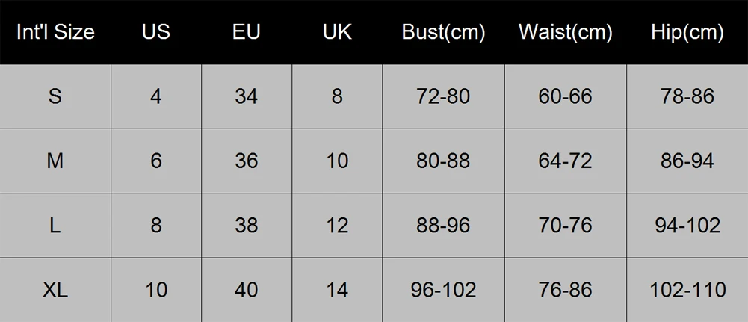Click the M size cell
Viewport: 748px width, 322px height.
point(55,161)
